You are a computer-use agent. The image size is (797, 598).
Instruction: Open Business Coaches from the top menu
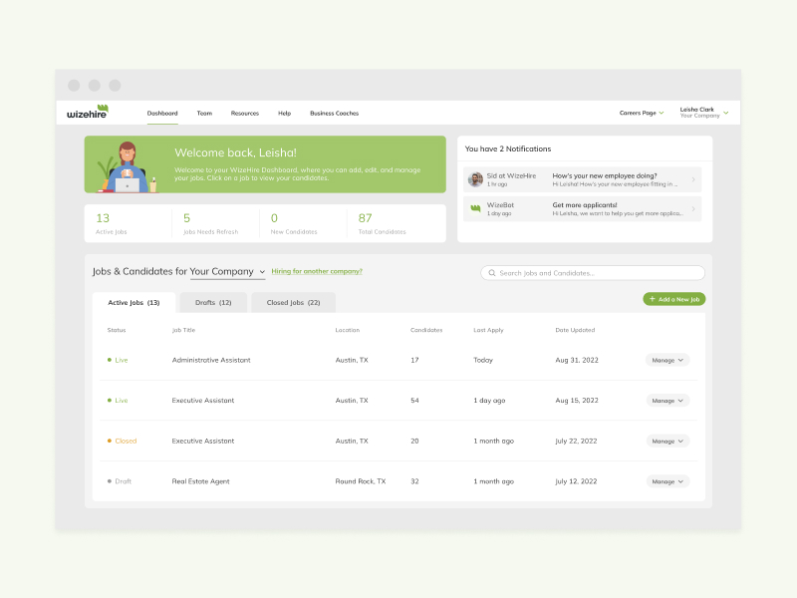point(334,113)
